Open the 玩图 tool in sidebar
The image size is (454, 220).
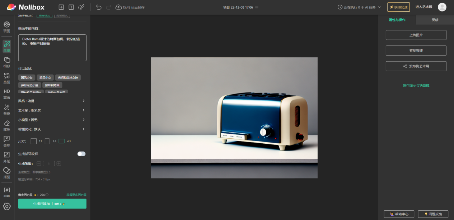pos(7,27)
